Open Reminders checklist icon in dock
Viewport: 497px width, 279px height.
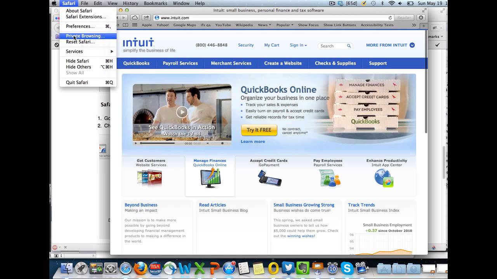pos(244,268)
